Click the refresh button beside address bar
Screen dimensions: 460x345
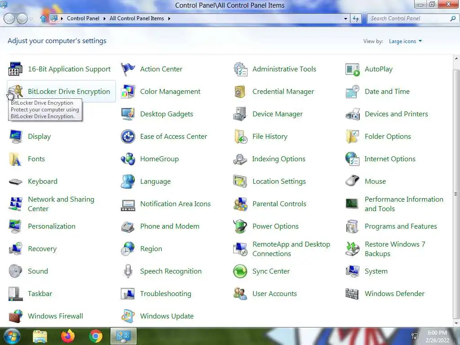pos(356,19)
